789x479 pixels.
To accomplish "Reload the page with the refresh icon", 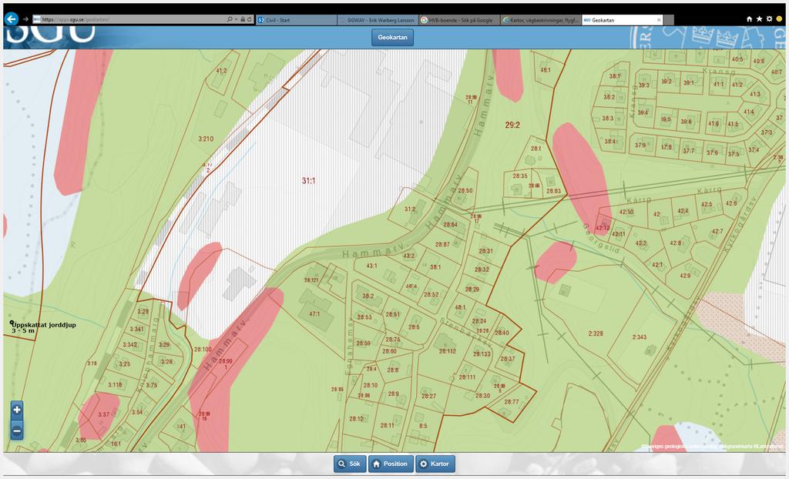I will coord(250,19).
